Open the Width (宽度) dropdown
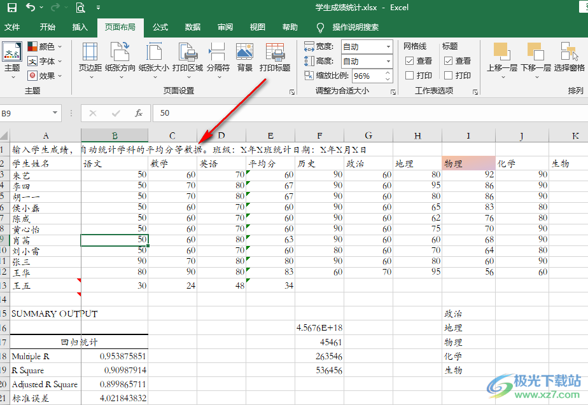The image size is (588, 405). (x=388, y=47)
